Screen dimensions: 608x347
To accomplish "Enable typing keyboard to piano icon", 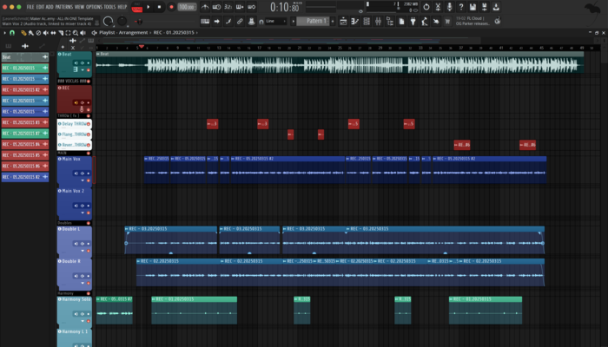I will (x=205, y=22).
